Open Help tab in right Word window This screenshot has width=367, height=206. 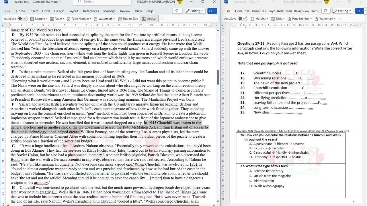click(314, 11)
